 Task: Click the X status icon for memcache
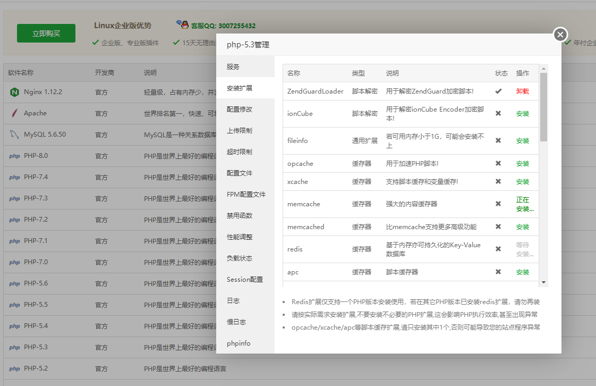pos(498,204)
